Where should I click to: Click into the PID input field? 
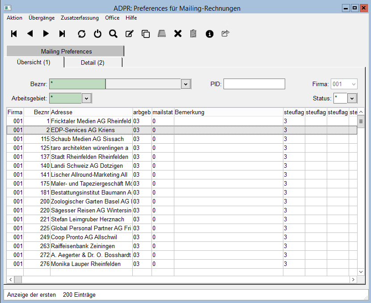point(254,84)
